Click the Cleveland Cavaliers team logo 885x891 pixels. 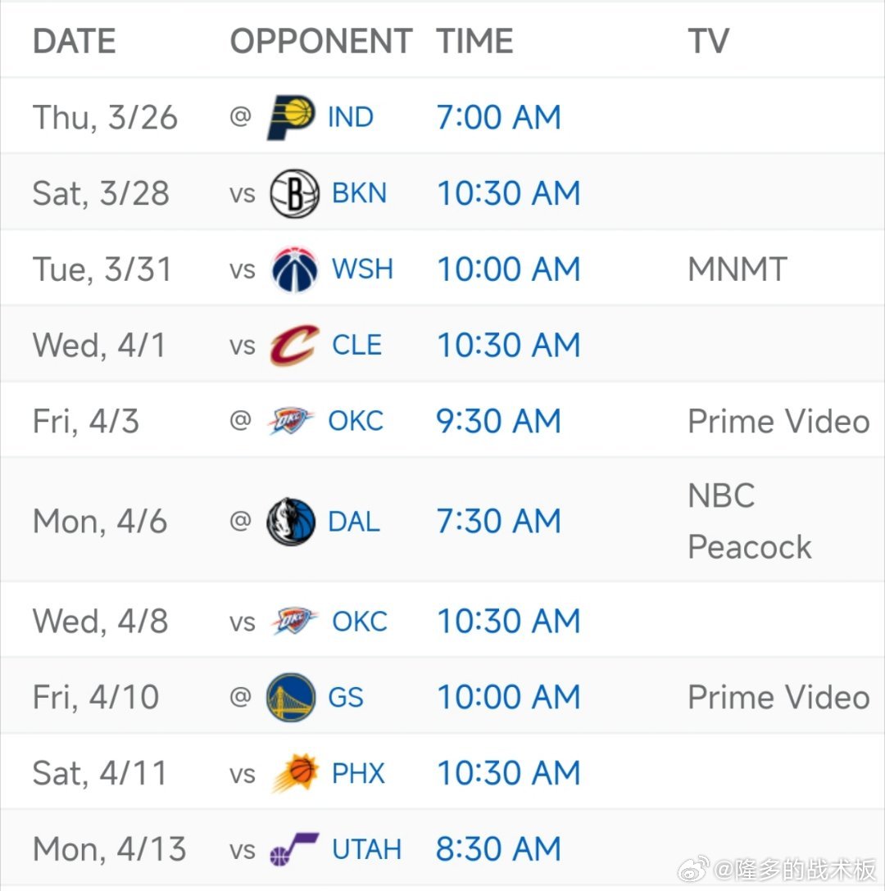click(294, 345)
